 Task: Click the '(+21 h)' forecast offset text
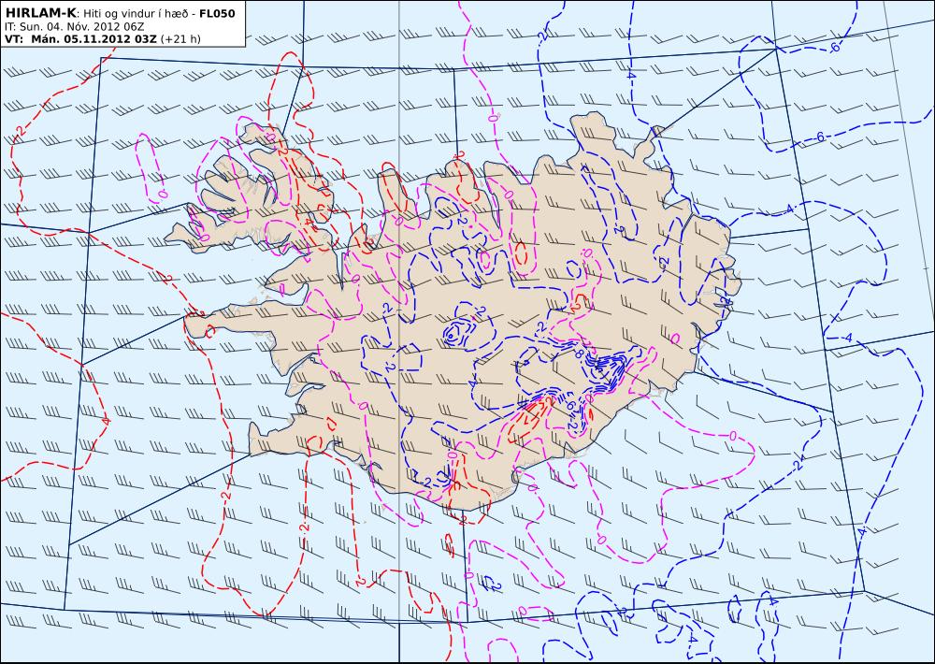(x=181, y=39)
